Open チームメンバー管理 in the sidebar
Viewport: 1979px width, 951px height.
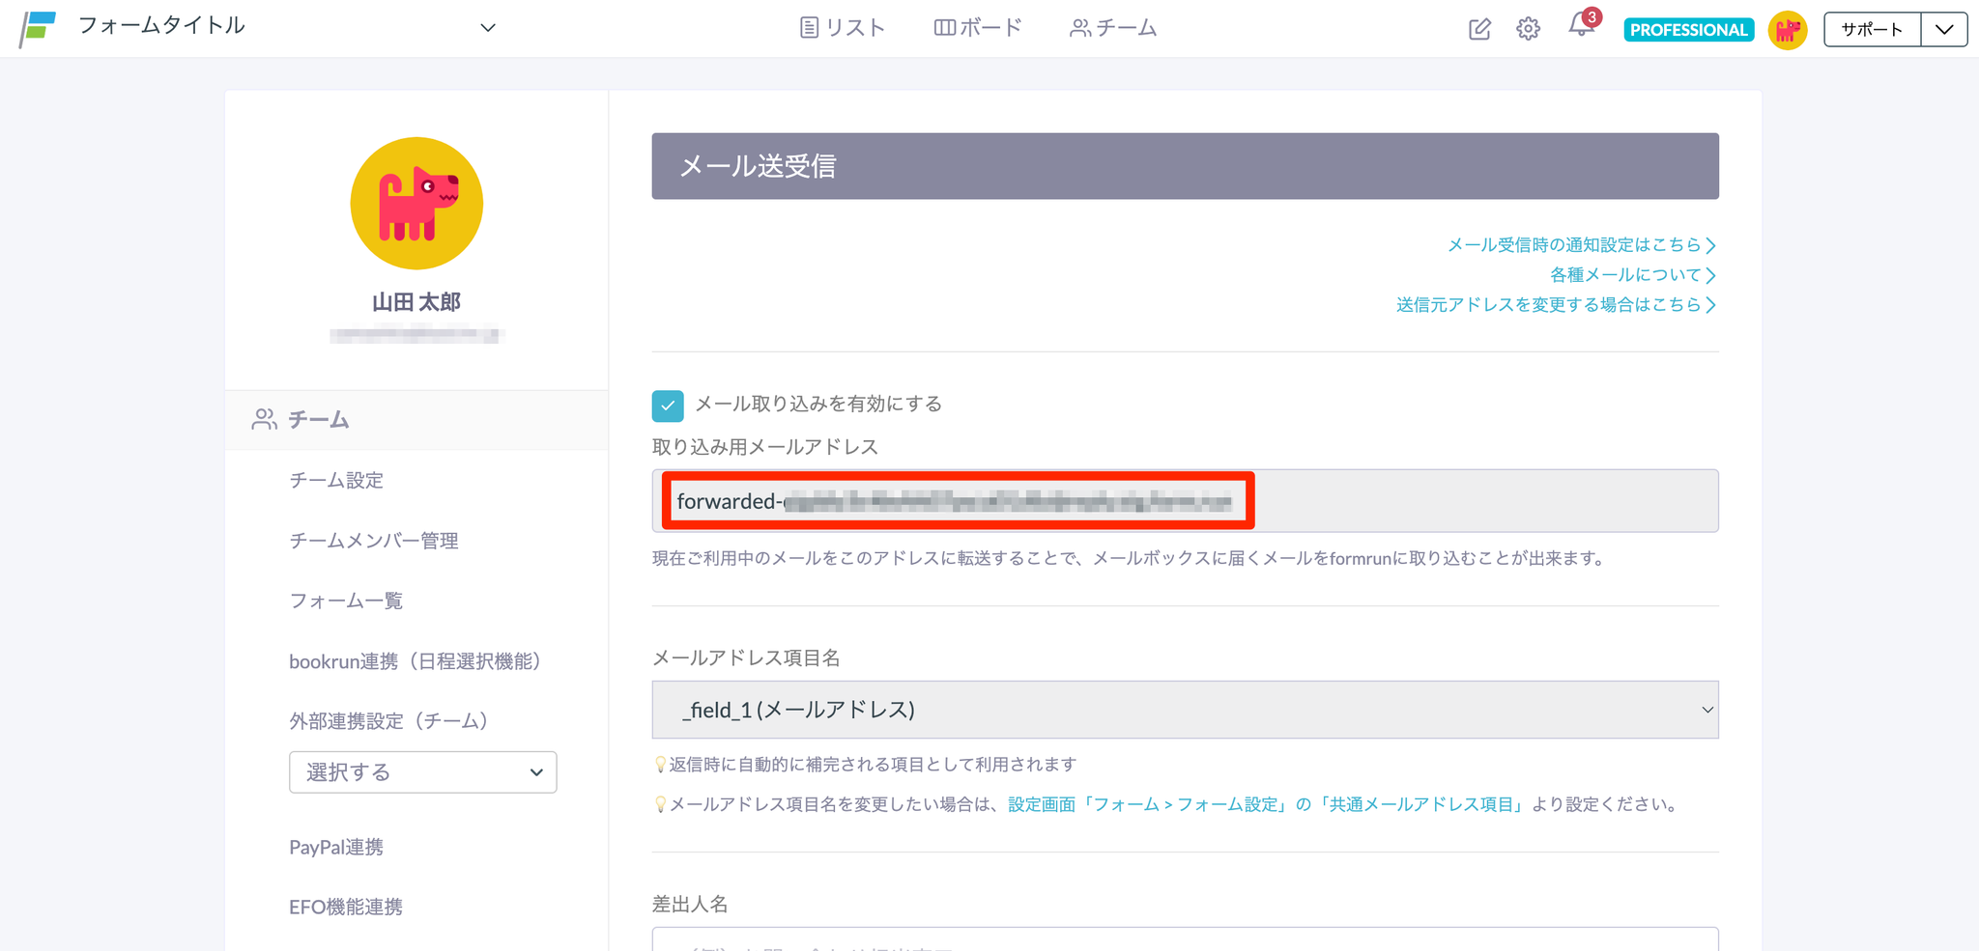click(374, 541)
